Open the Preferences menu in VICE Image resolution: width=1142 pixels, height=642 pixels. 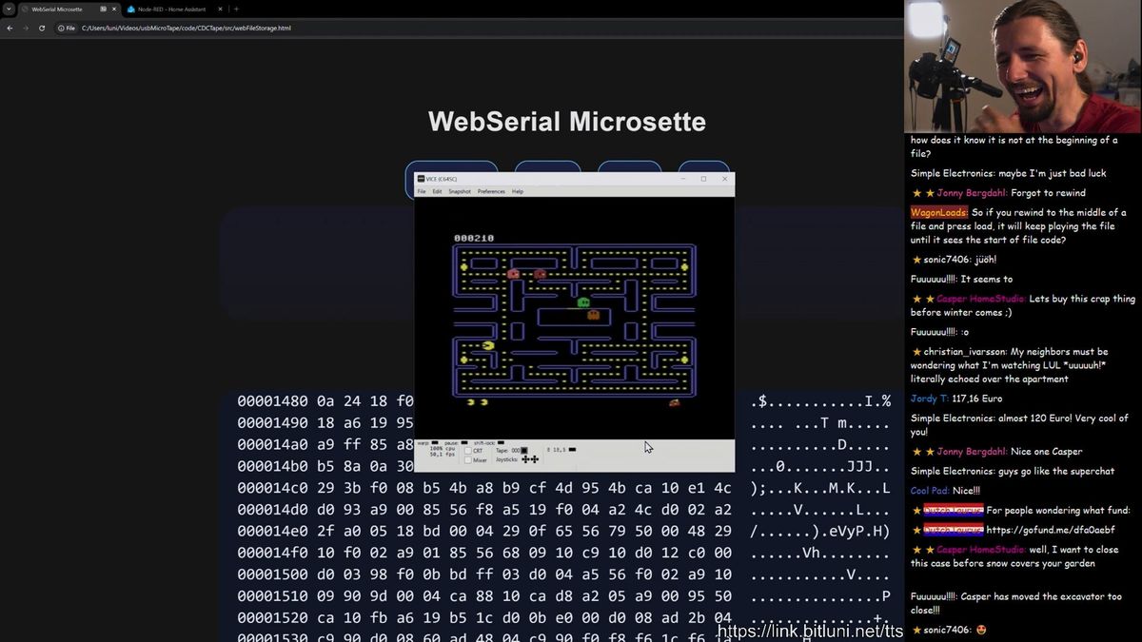491,191
